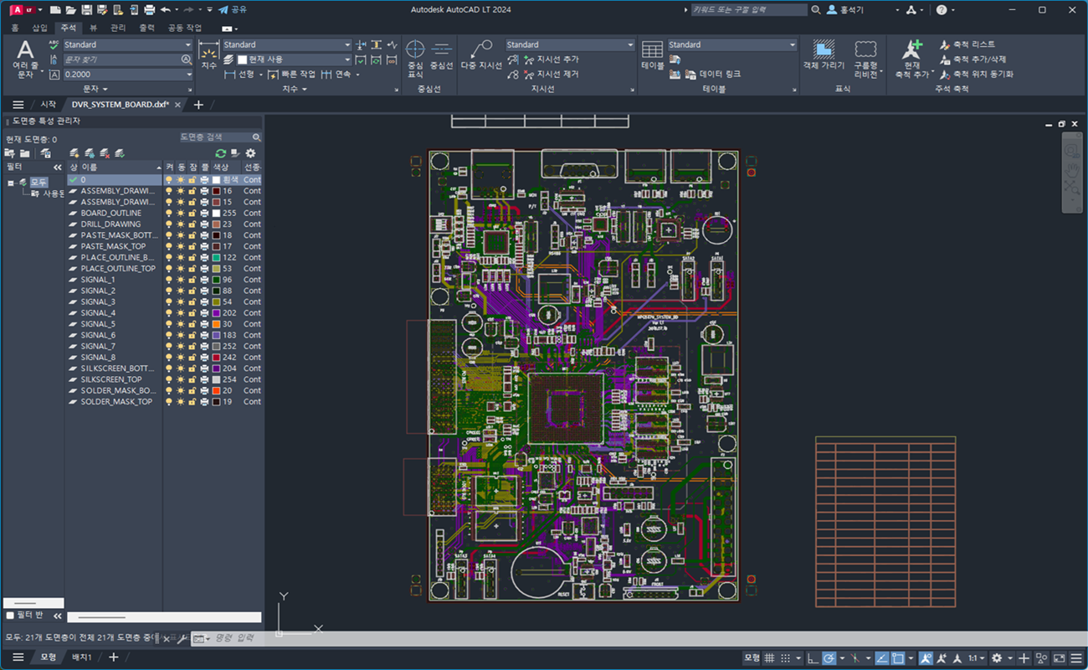Viewport: 1088px width, 670px height.
Task: Click the Data Link (데이터 링크) button
Action: click(718, 75)
